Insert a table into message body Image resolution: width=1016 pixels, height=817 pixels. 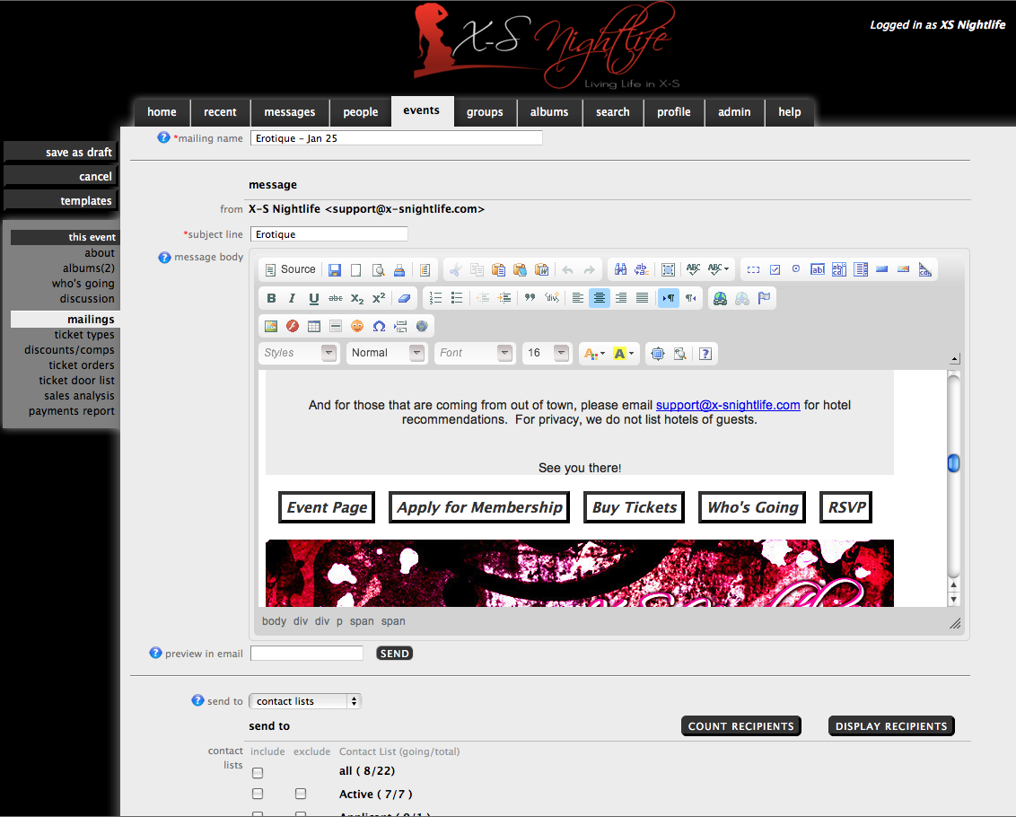[314, 326]
